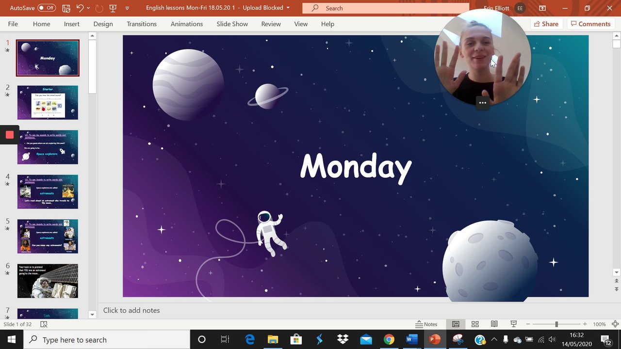Open Word from taskbar
This screenshot has width=621, height=349.
pyautogui.click(x=411, y=340)
